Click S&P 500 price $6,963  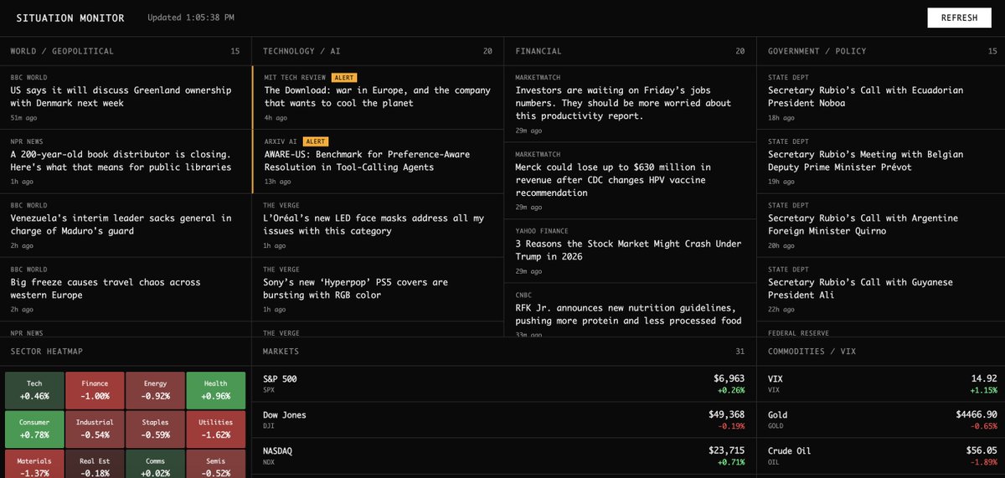coord(729,378)
